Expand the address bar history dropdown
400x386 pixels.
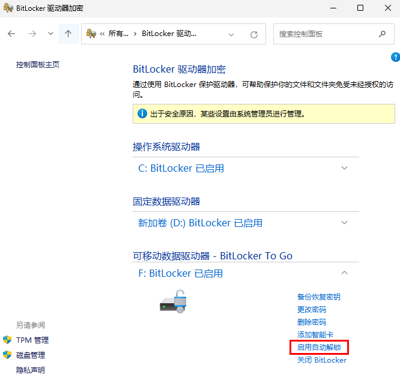click(x=231, y=34)
